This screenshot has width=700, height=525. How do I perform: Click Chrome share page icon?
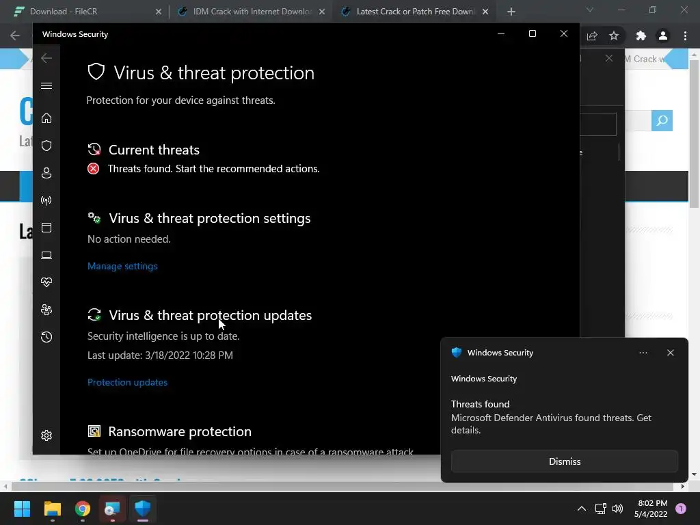pos(592,36)
